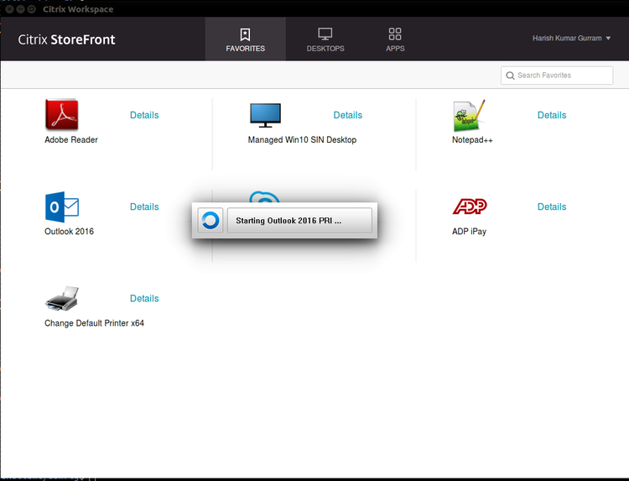Click the Starting Outlook 2016 PRI status button

299,221
